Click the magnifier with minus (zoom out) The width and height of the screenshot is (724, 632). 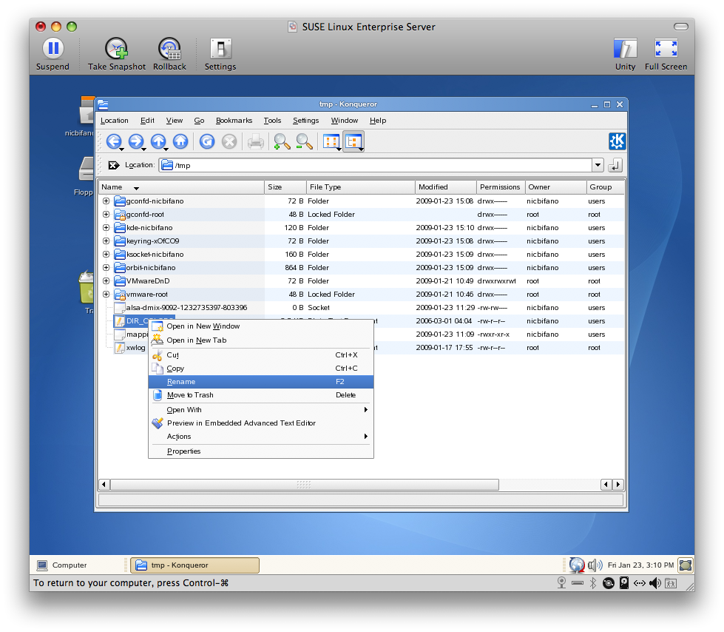point(304,141)
